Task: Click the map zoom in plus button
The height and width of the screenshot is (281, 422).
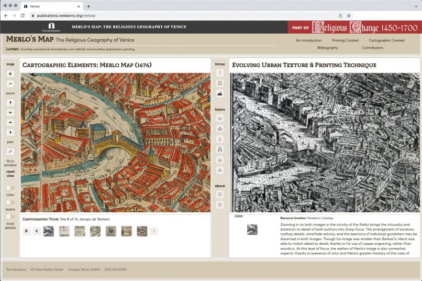Action: point(10,74)
